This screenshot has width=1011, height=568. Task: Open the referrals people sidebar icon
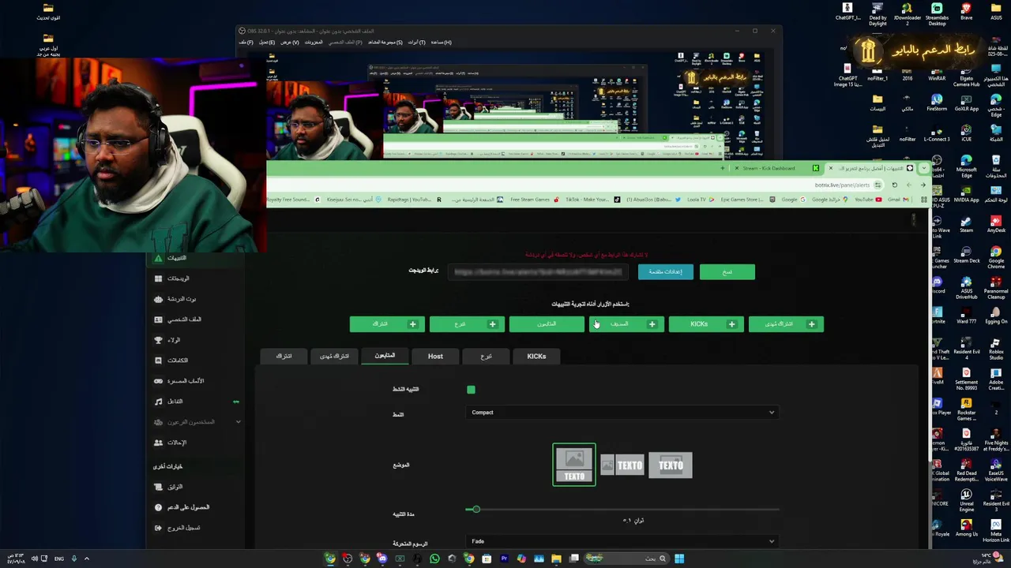coord(159,443)
